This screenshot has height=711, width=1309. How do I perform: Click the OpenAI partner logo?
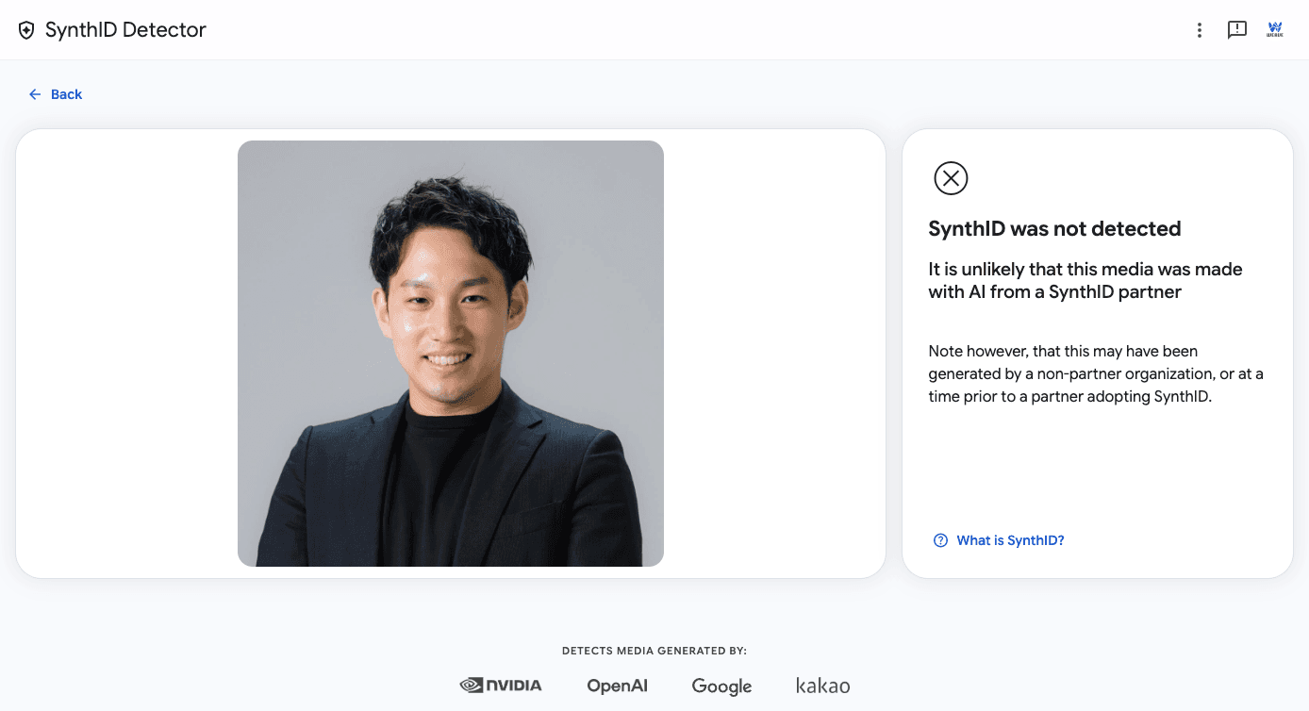618,686
